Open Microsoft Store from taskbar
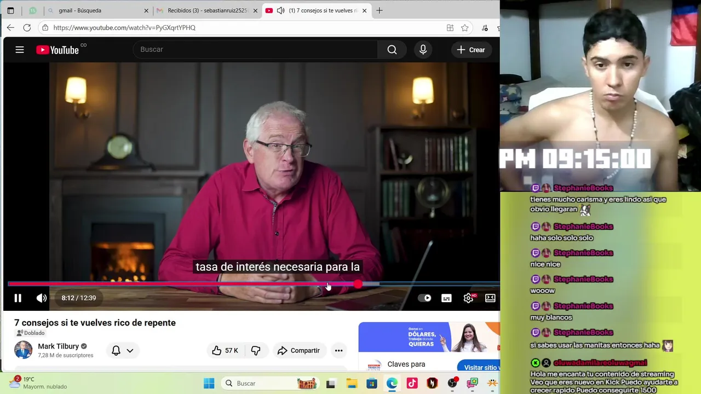 pyautogui.click(x=372, y=384)
